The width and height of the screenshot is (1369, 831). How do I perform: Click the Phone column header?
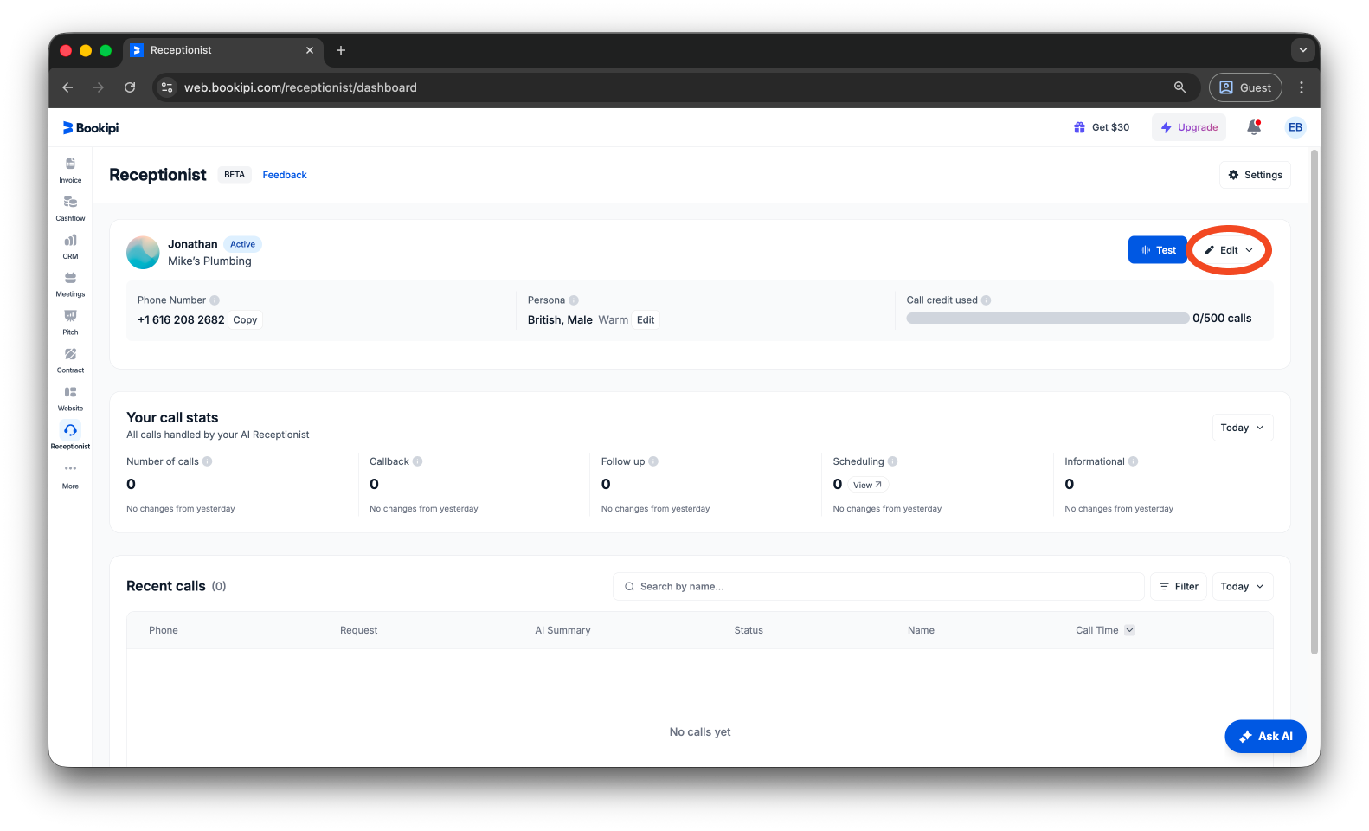pos(164,630)
